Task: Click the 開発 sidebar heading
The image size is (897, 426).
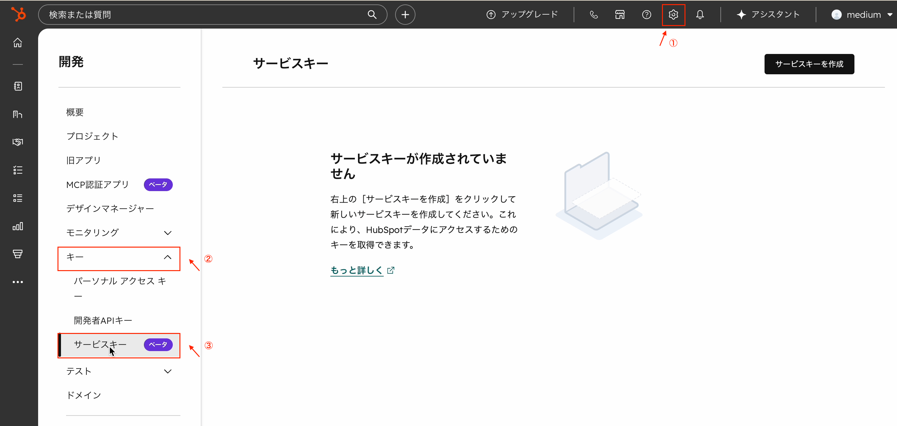Action: point(71,62)
